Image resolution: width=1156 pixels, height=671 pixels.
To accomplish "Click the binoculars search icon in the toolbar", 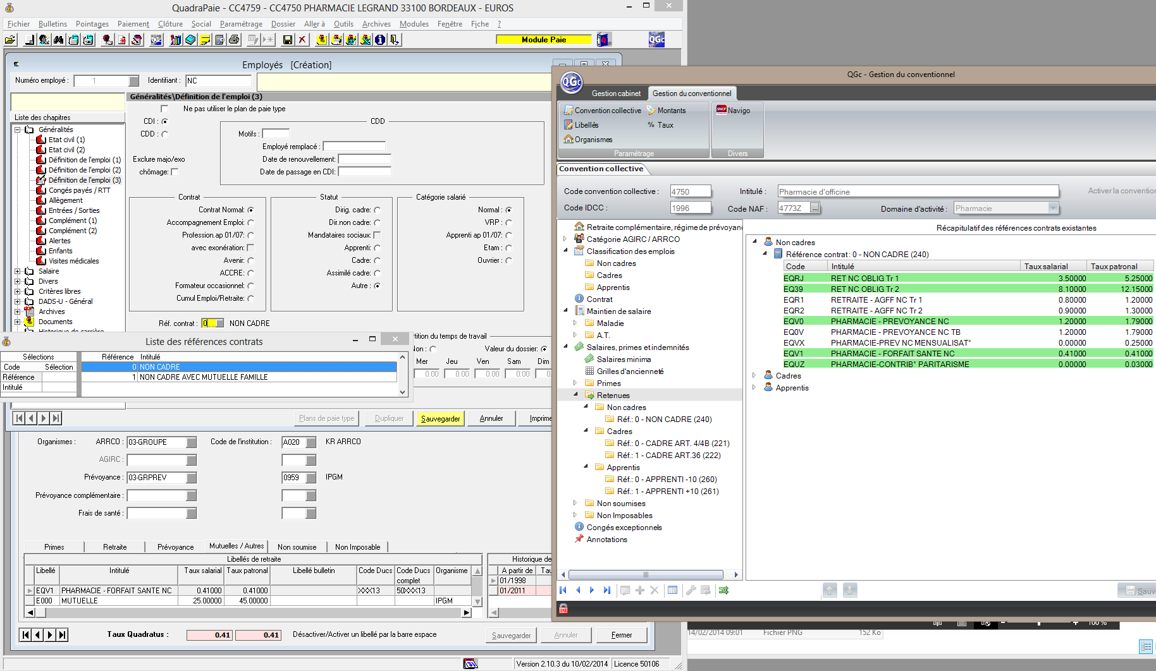I will 58,40.
